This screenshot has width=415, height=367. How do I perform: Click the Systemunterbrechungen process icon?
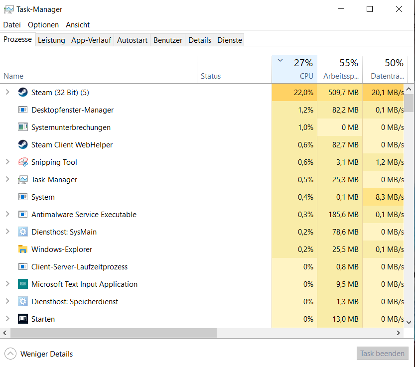tap(23, 127)
